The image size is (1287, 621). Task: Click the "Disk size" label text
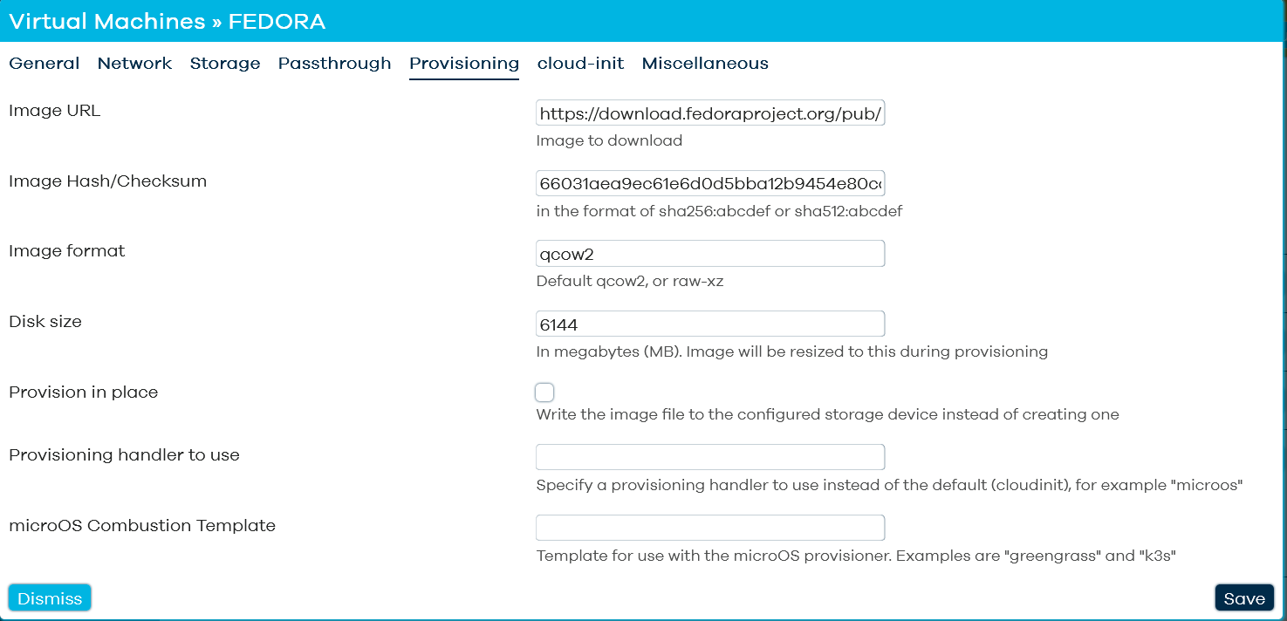point(45,322)
